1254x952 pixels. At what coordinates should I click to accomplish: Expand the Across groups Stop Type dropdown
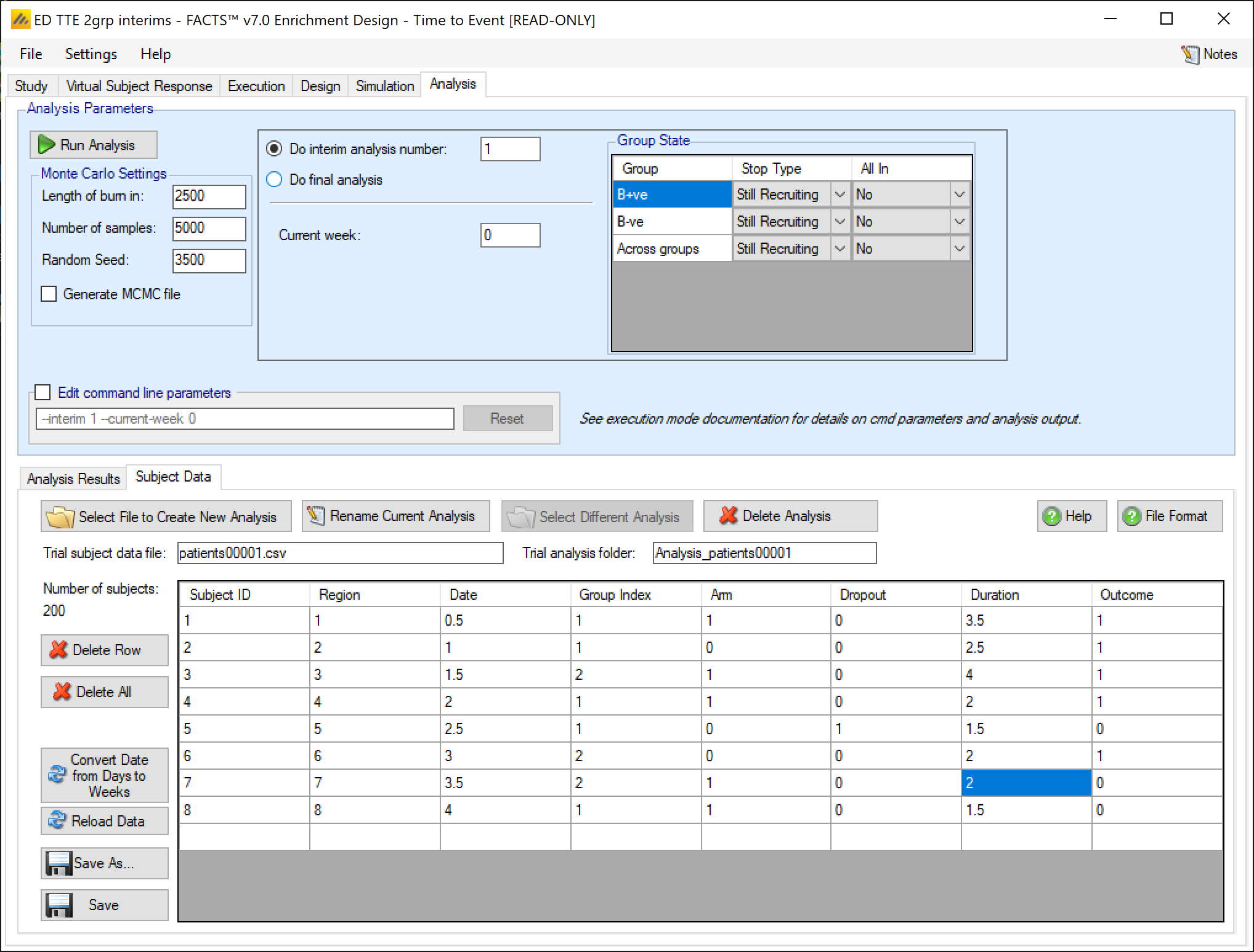point(839,249)
